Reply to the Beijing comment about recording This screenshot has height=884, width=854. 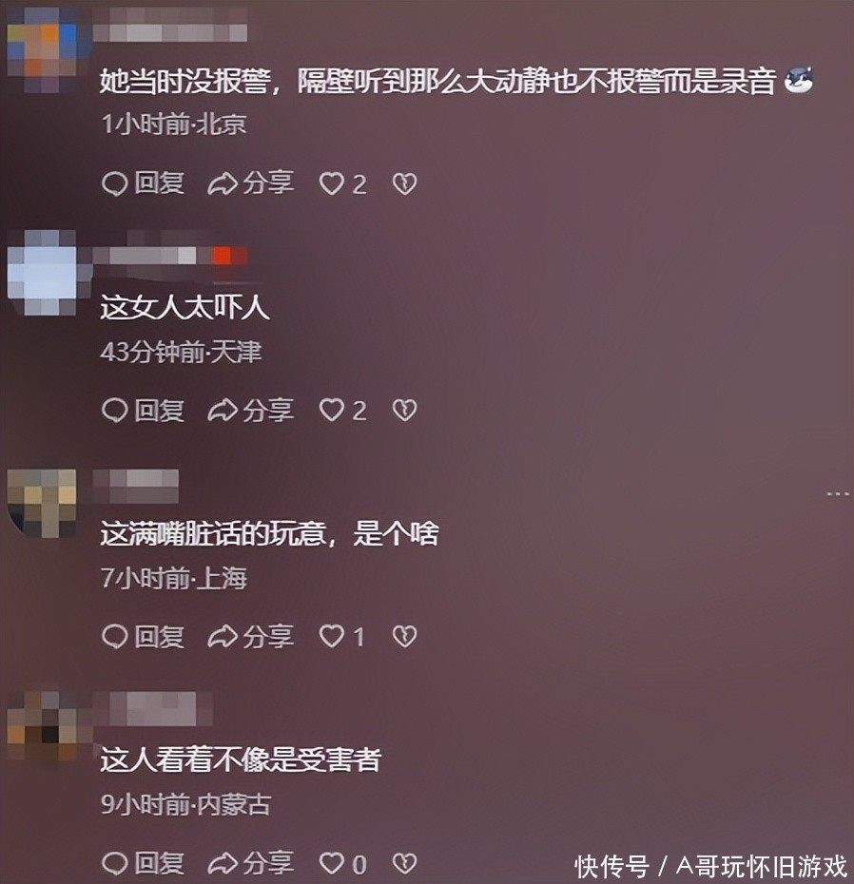[143, 183]
